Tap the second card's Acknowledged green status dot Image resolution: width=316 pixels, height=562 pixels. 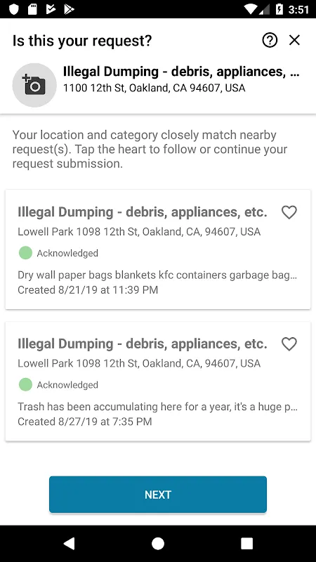25,384
